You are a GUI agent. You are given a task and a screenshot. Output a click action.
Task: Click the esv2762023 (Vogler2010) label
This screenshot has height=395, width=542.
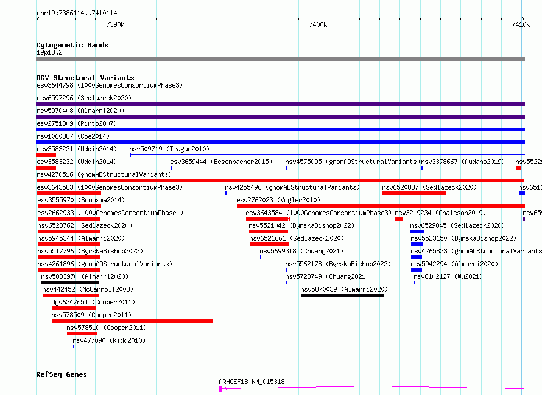[x=278, y=200]
